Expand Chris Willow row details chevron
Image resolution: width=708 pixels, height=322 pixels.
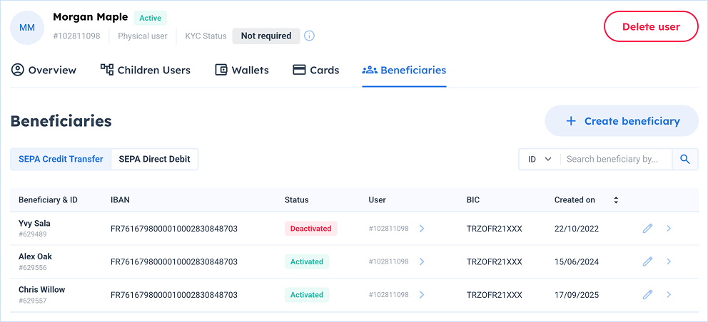tap(669, 294)
